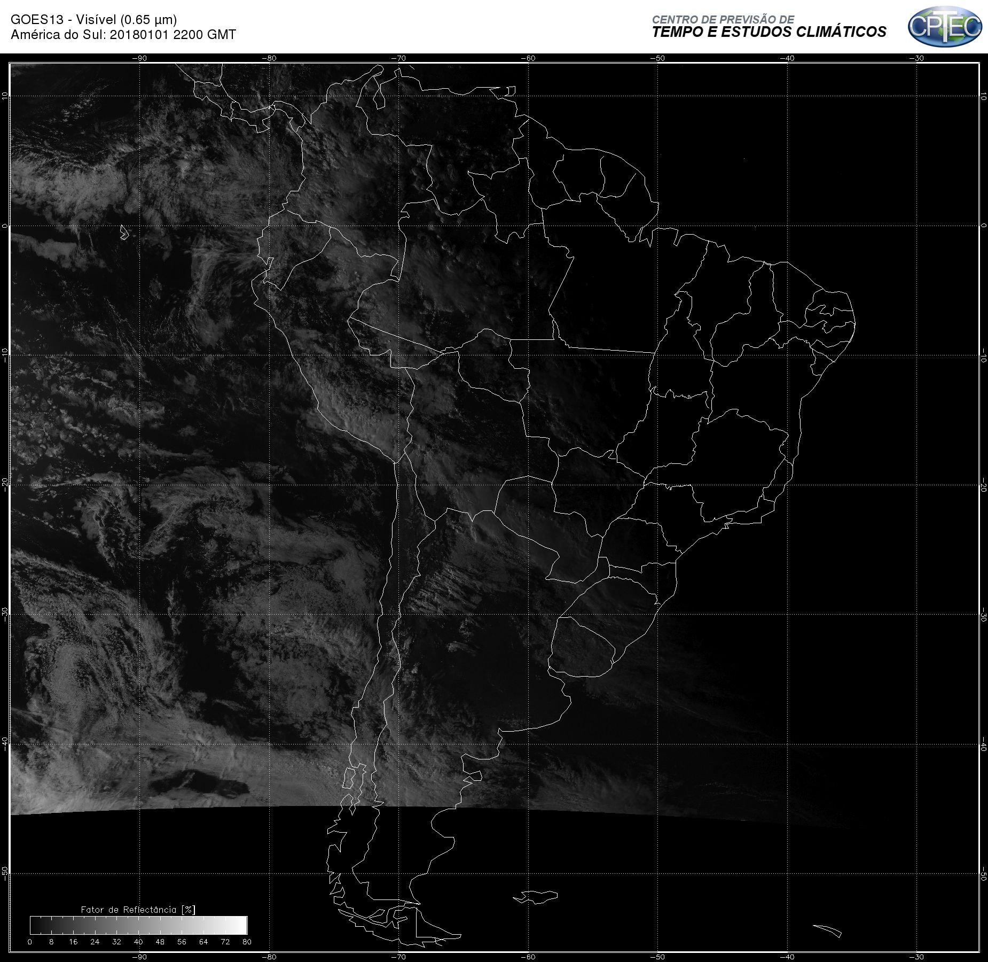
Task: Click the 'Fator de Reflectância [%]' label
Action: click(138, 909)
